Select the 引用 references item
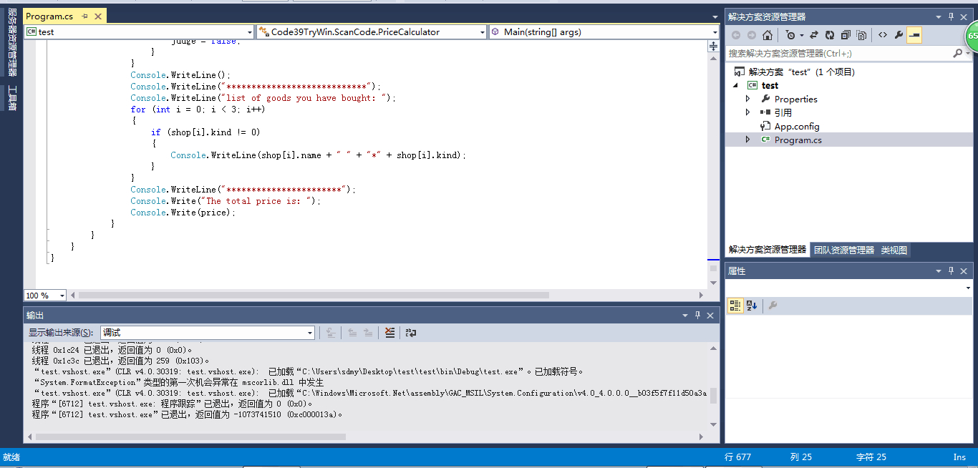 pyautogui.click(x=783, y=112)
